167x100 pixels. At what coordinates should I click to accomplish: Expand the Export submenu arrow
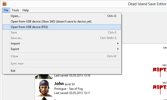tap(118, 49)
